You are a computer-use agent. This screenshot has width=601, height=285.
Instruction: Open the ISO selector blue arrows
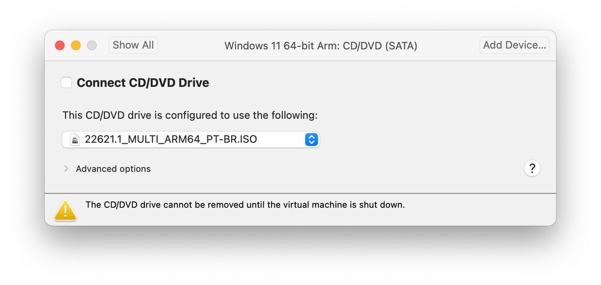click(311, 139)
